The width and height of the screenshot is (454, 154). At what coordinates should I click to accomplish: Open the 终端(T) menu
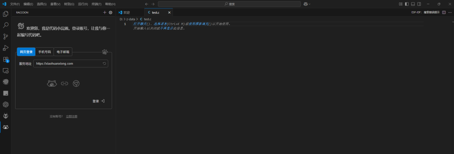[96, 4]
